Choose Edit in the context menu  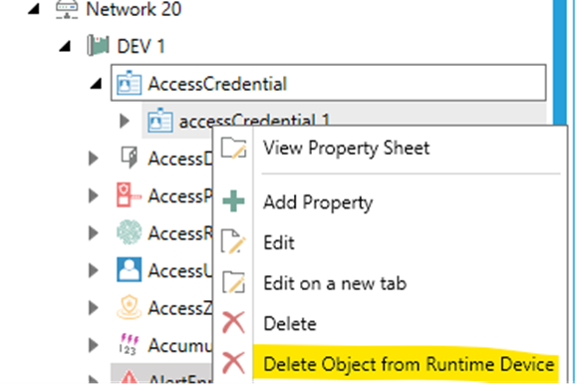tap(279, 242)
